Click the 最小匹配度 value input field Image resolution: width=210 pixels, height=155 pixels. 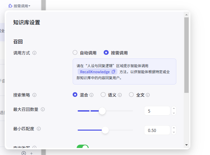pyautogui.click(x=157, y=130)
